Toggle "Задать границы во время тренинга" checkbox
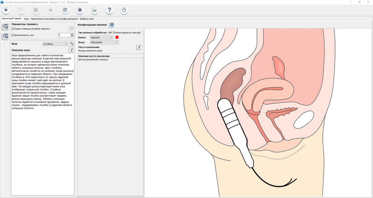373x198 pixels. (13, 29)
